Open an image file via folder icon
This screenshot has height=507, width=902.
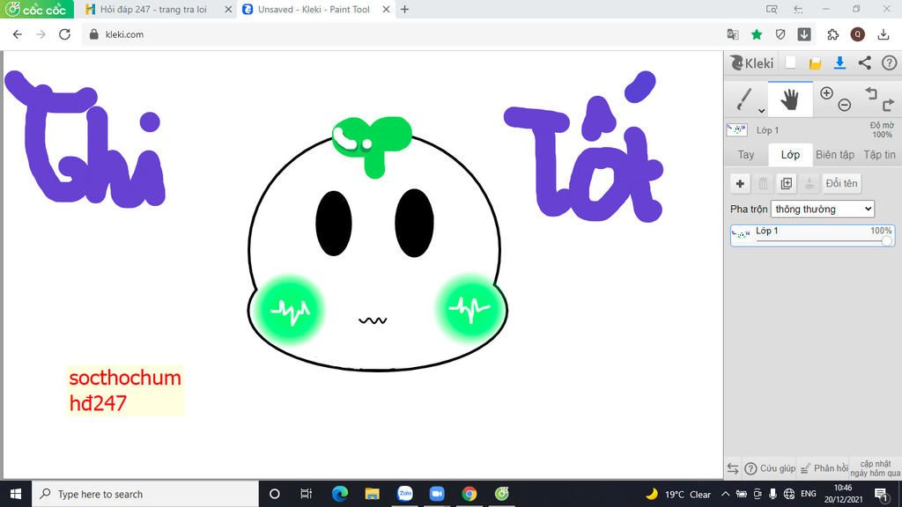click(x=815, y=63)
